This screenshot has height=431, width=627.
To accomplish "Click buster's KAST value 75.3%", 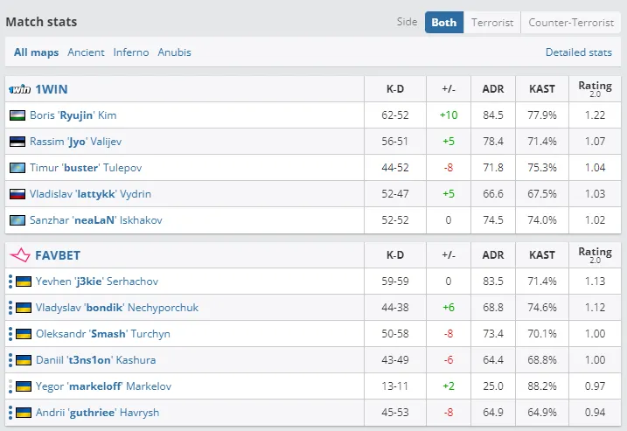I will [542, 168].
